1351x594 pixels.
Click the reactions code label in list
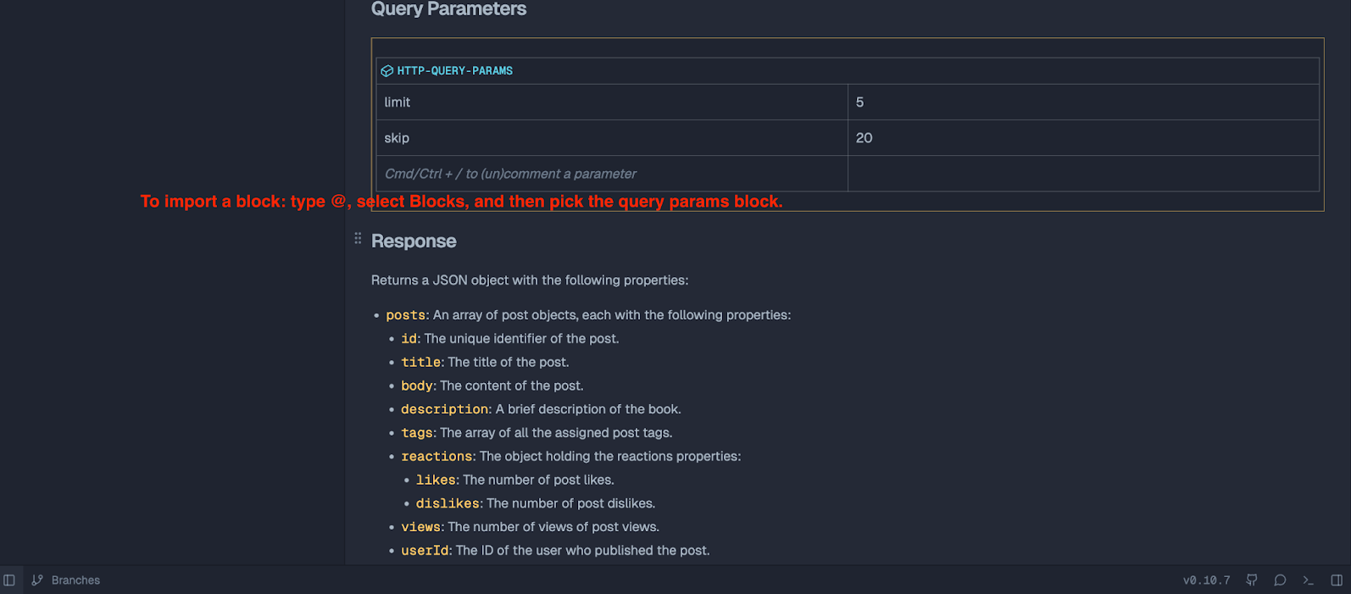(x=437, y=457)
